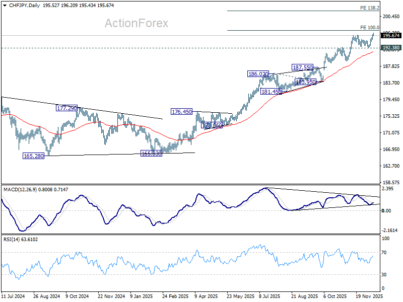Click the 165.280 low annotation
The width and height of the screenshot is (403, 302).
click(33, 156)
